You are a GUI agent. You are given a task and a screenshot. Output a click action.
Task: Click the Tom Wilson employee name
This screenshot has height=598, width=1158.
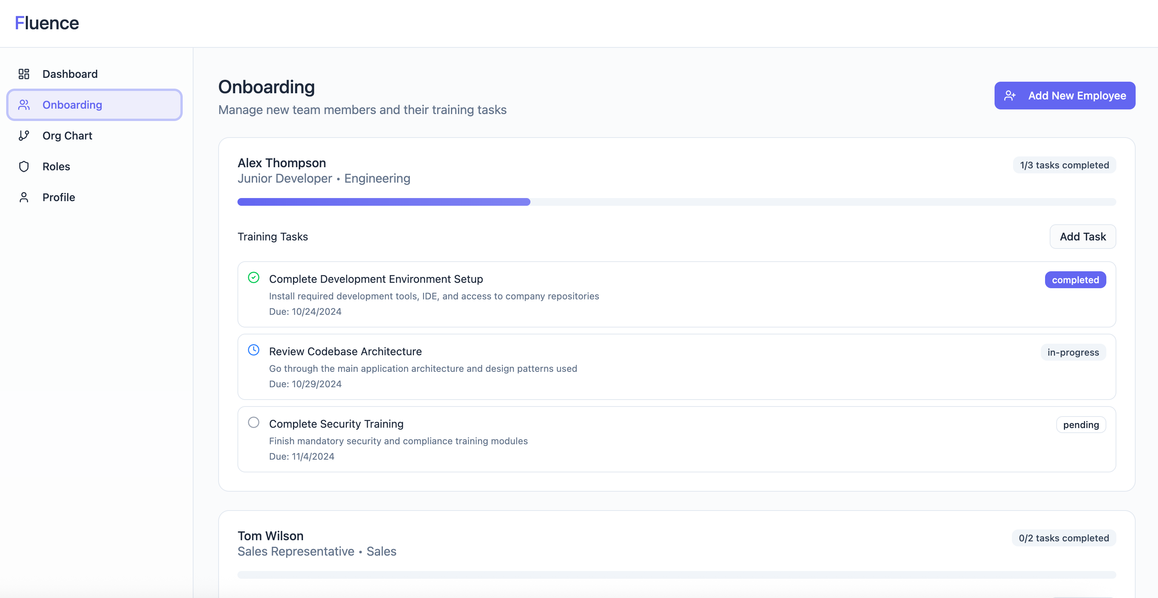click(x=270, y=536)
